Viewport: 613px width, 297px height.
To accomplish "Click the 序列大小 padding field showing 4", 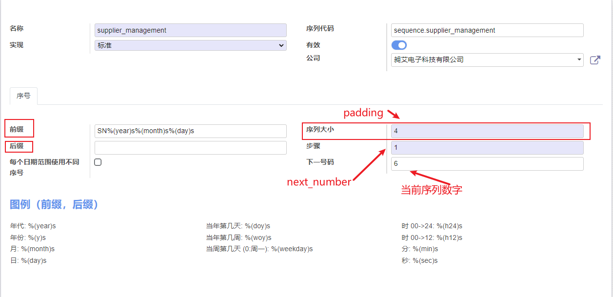I will (x=487, y=131).
